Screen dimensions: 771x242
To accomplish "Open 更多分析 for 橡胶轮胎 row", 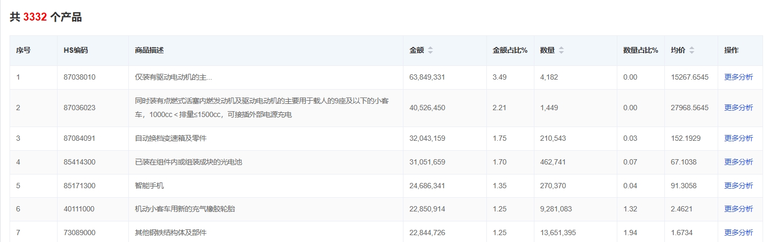I will (x=738, y=209).
